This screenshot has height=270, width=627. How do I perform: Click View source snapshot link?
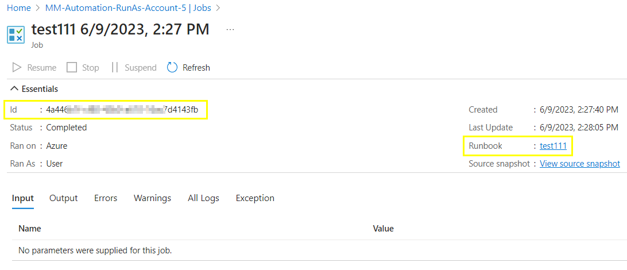[580, 164]
